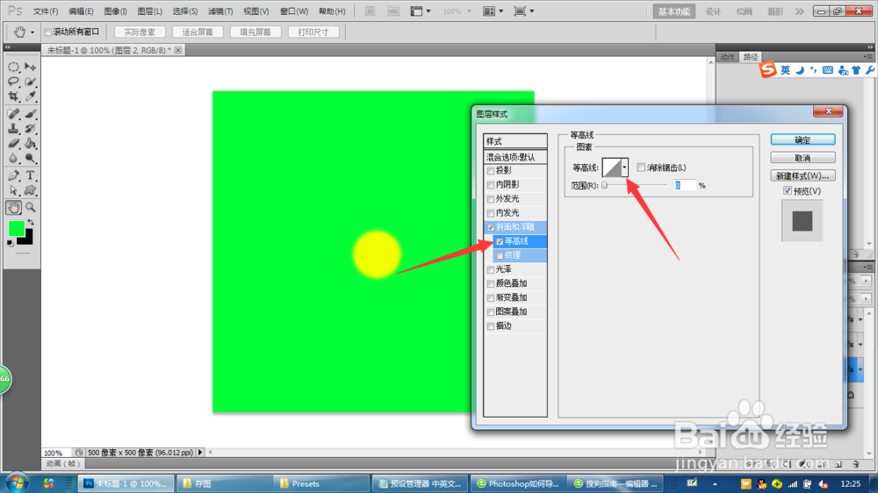Toggle the 预览(V) checkbox

[788, 191]
